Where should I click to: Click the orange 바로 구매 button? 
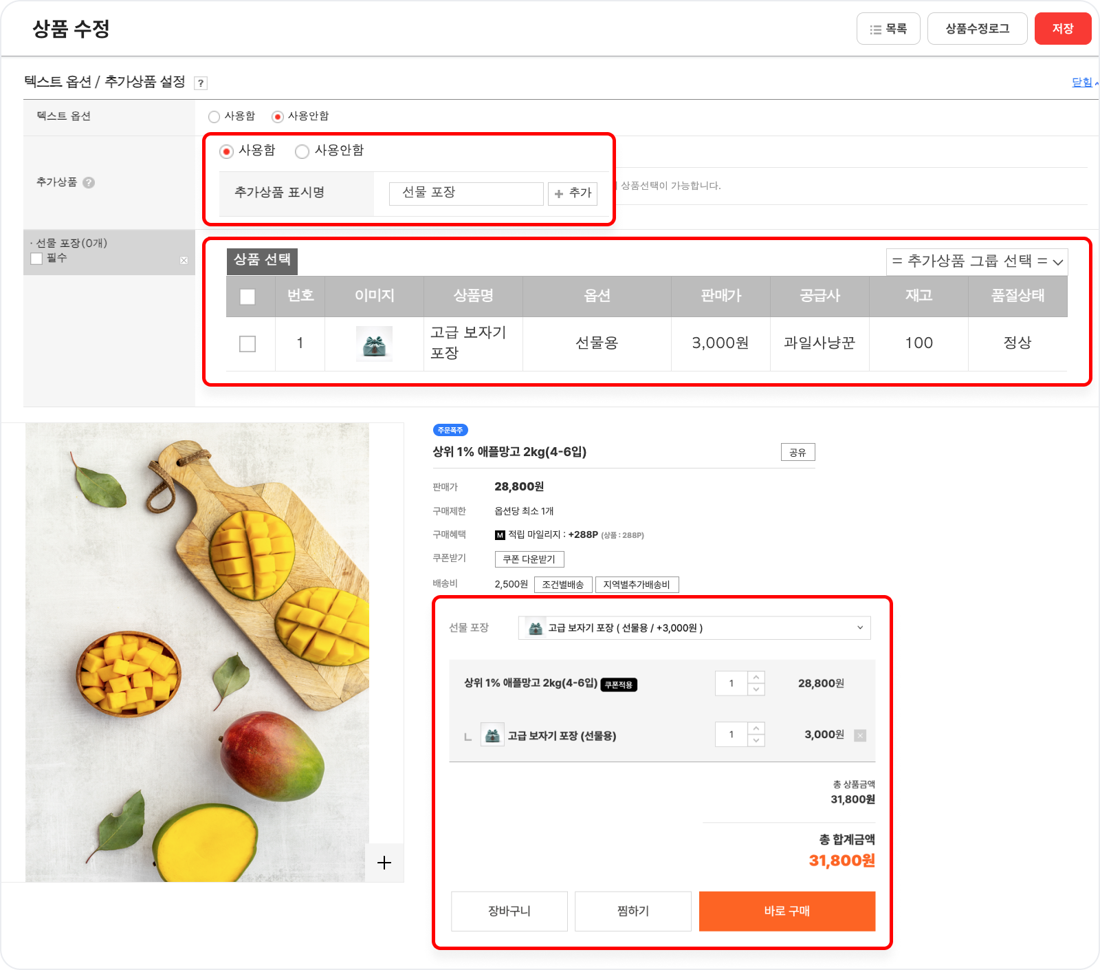[787, 912]
